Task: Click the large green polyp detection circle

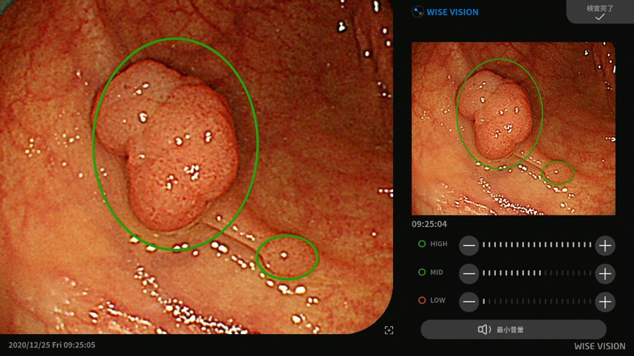Action: pos(175,144)
